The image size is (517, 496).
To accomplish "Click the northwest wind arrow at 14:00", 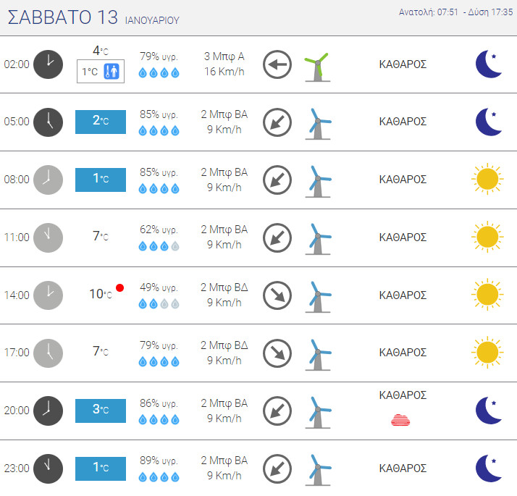I will (277, 295).
